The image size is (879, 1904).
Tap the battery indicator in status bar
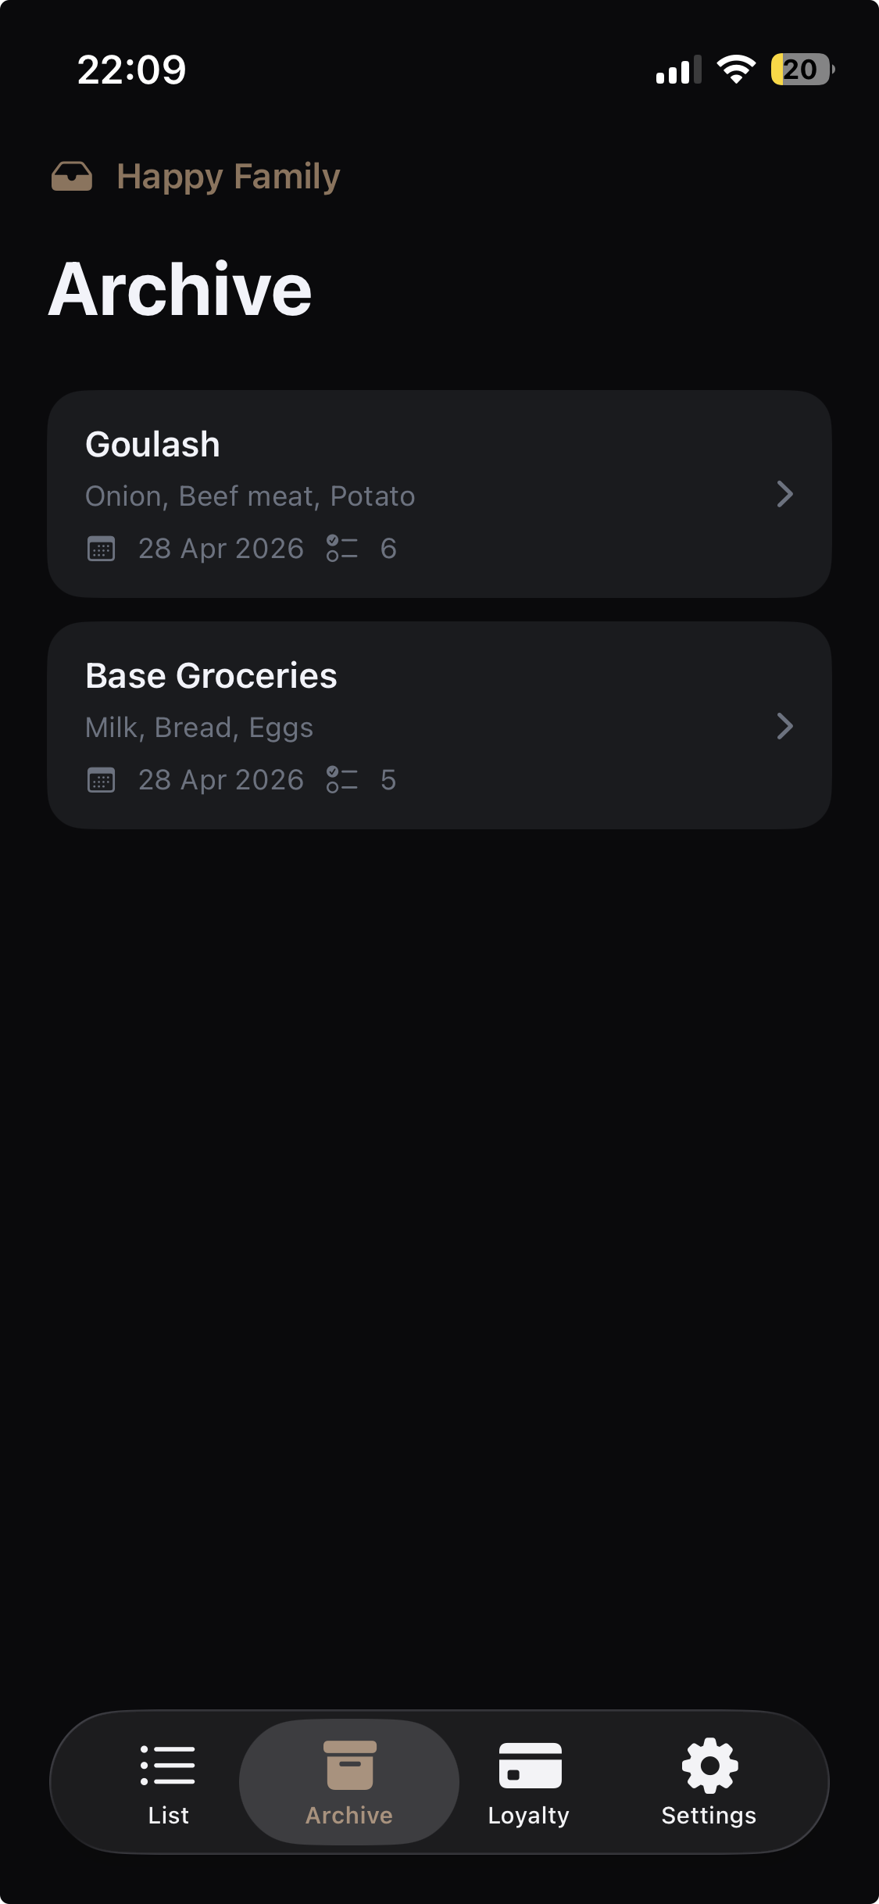(802, 70)
